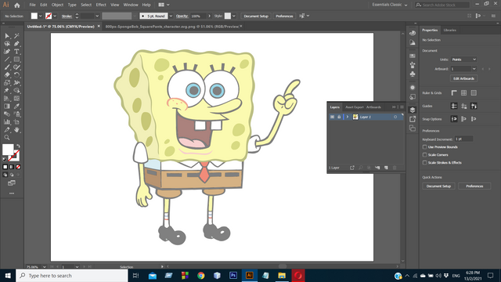Open the fill color dropdown in control bar

(40, 16)
